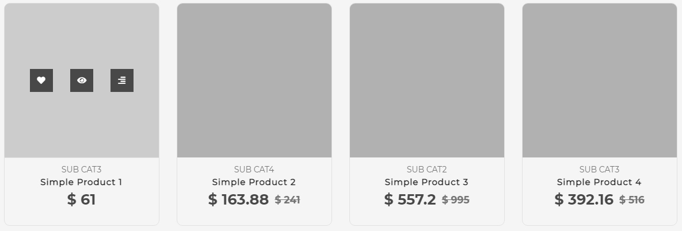
Task: Click SUB CAT3 category above Simple Product 1
Action: point(81,170)
